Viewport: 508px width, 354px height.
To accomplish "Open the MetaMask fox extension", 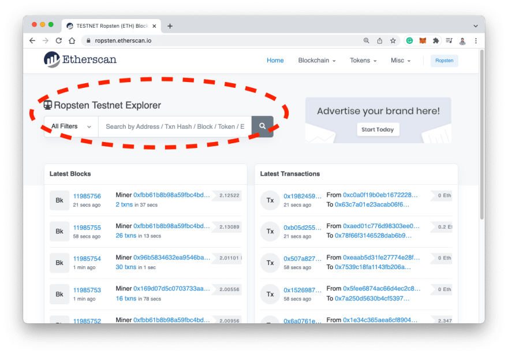I will [423, 40].
